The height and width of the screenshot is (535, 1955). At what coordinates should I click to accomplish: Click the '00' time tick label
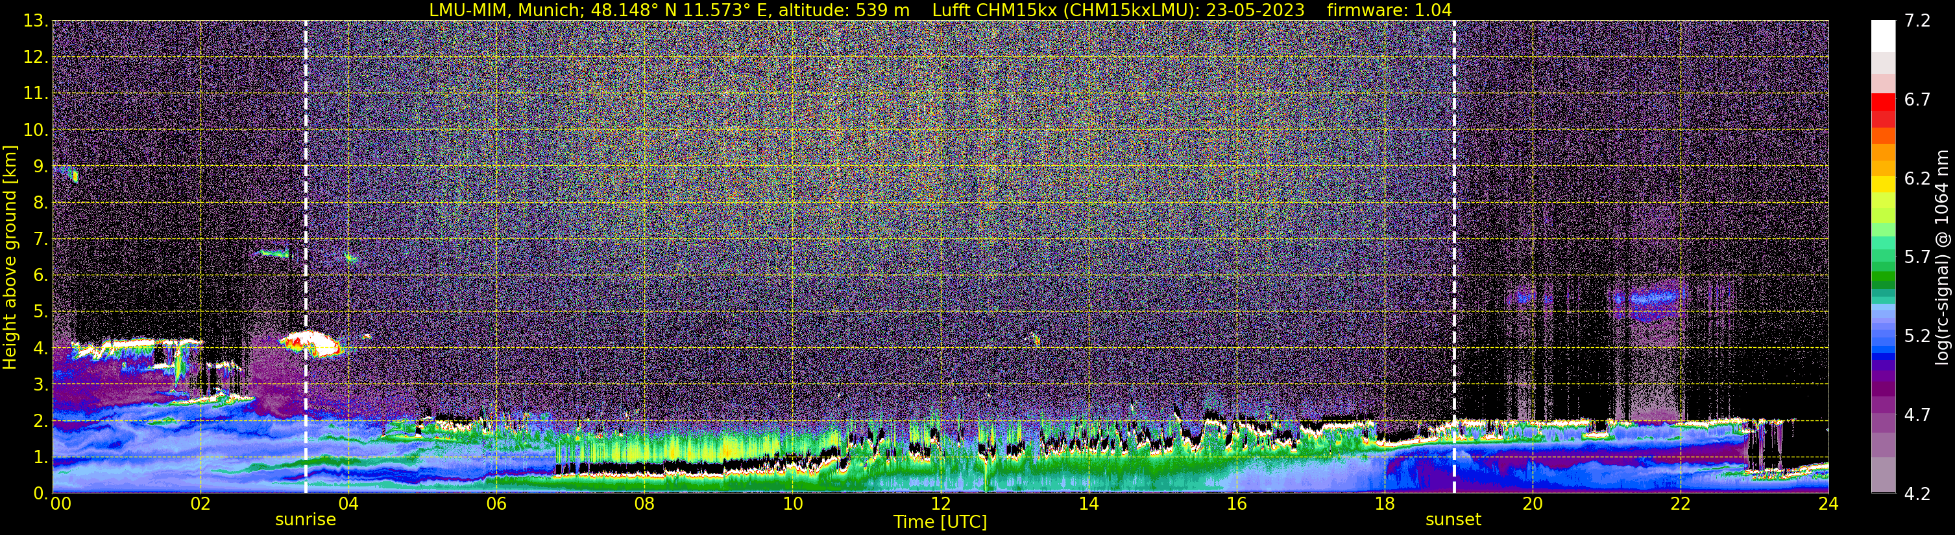click(x=61, y=503)
